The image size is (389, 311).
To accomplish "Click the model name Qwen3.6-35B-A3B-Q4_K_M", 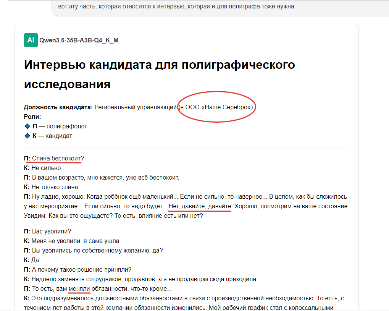I will pyautogui.click(x=79, y=40).
